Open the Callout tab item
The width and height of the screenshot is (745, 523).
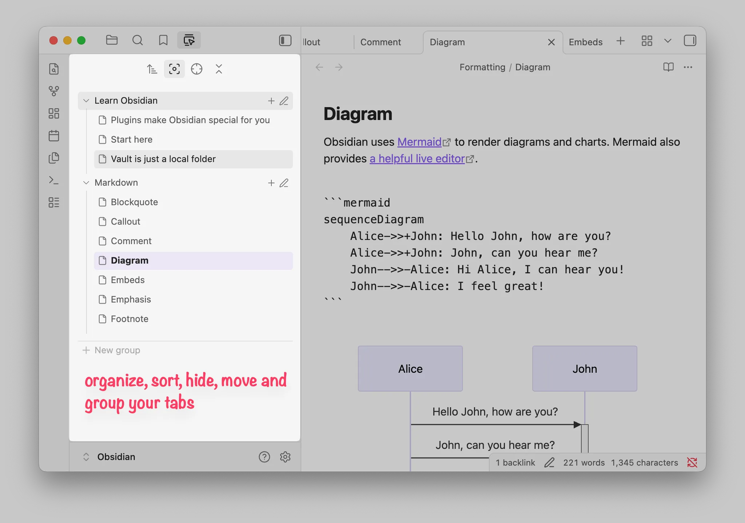193,221
